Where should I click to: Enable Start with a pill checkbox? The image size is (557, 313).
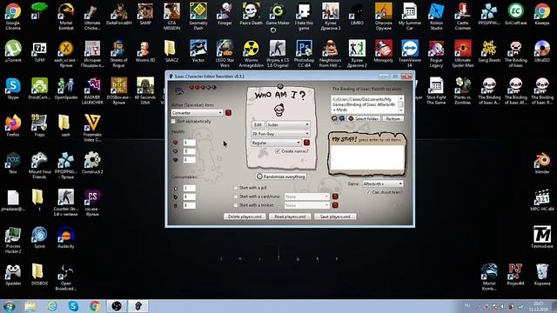[235, 188]
